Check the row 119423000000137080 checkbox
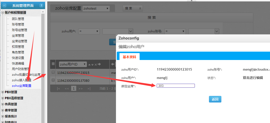 pos(53,80)
